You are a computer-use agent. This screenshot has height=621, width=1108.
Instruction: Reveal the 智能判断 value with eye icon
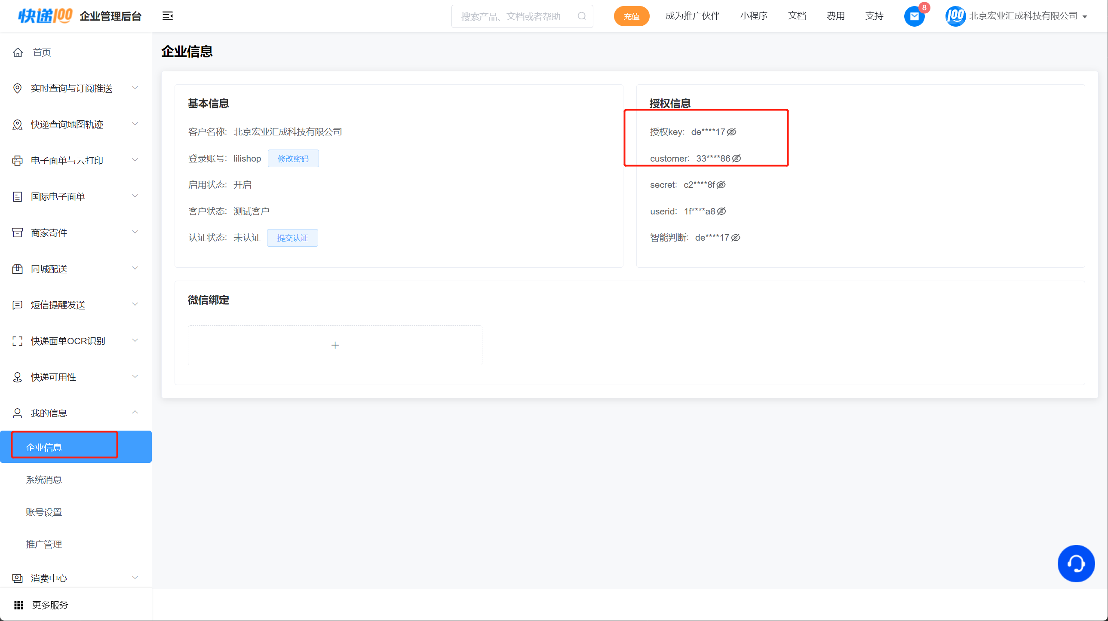click(x=736, y=237)
